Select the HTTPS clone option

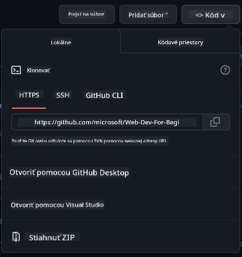coord(29,95)
